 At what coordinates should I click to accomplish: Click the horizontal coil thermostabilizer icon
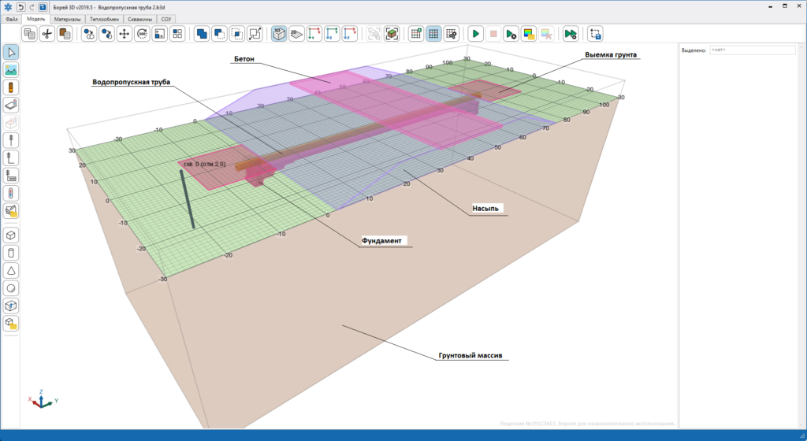pos(11,176)
